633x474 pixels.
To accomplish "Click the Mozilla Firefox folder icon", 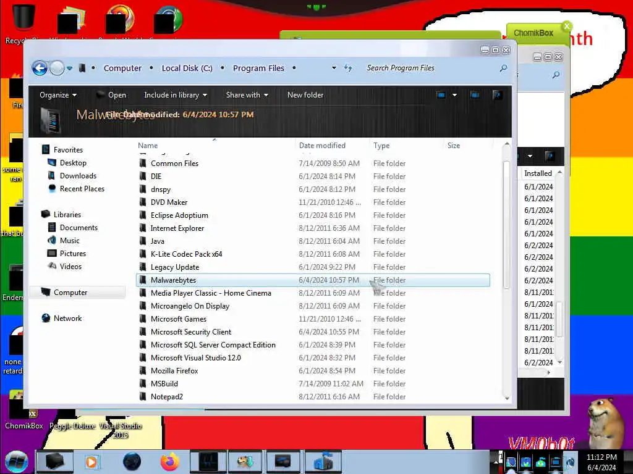I will pos(143,371).
